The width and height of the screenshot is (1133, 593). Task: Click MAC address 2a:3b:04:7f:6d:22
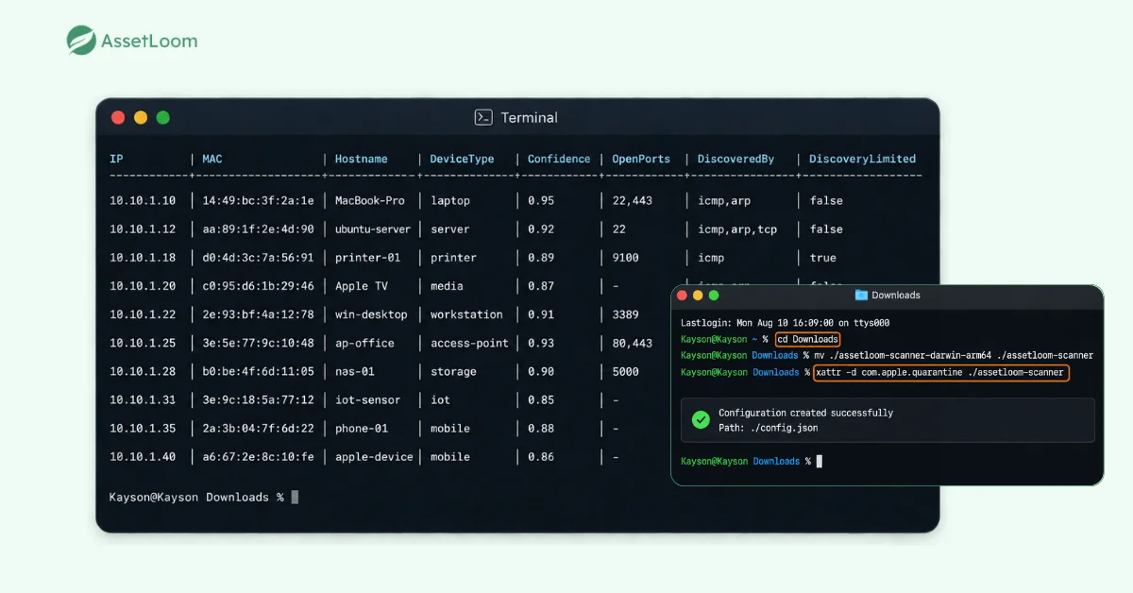(x=258, y=429)
